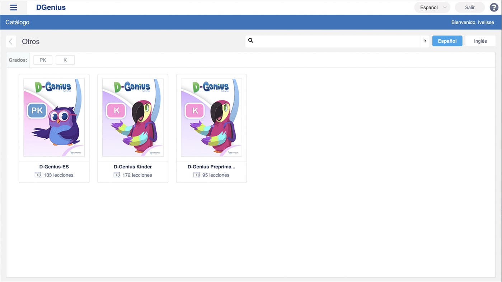Click the lessons icon under D-Genius Kínder
The width and height of the screenshot is (502, 282).
116,175
